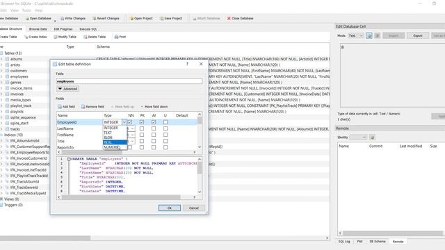Select NUMERIC from the type list
The image size is (445, 250).
tap(115, 147)
